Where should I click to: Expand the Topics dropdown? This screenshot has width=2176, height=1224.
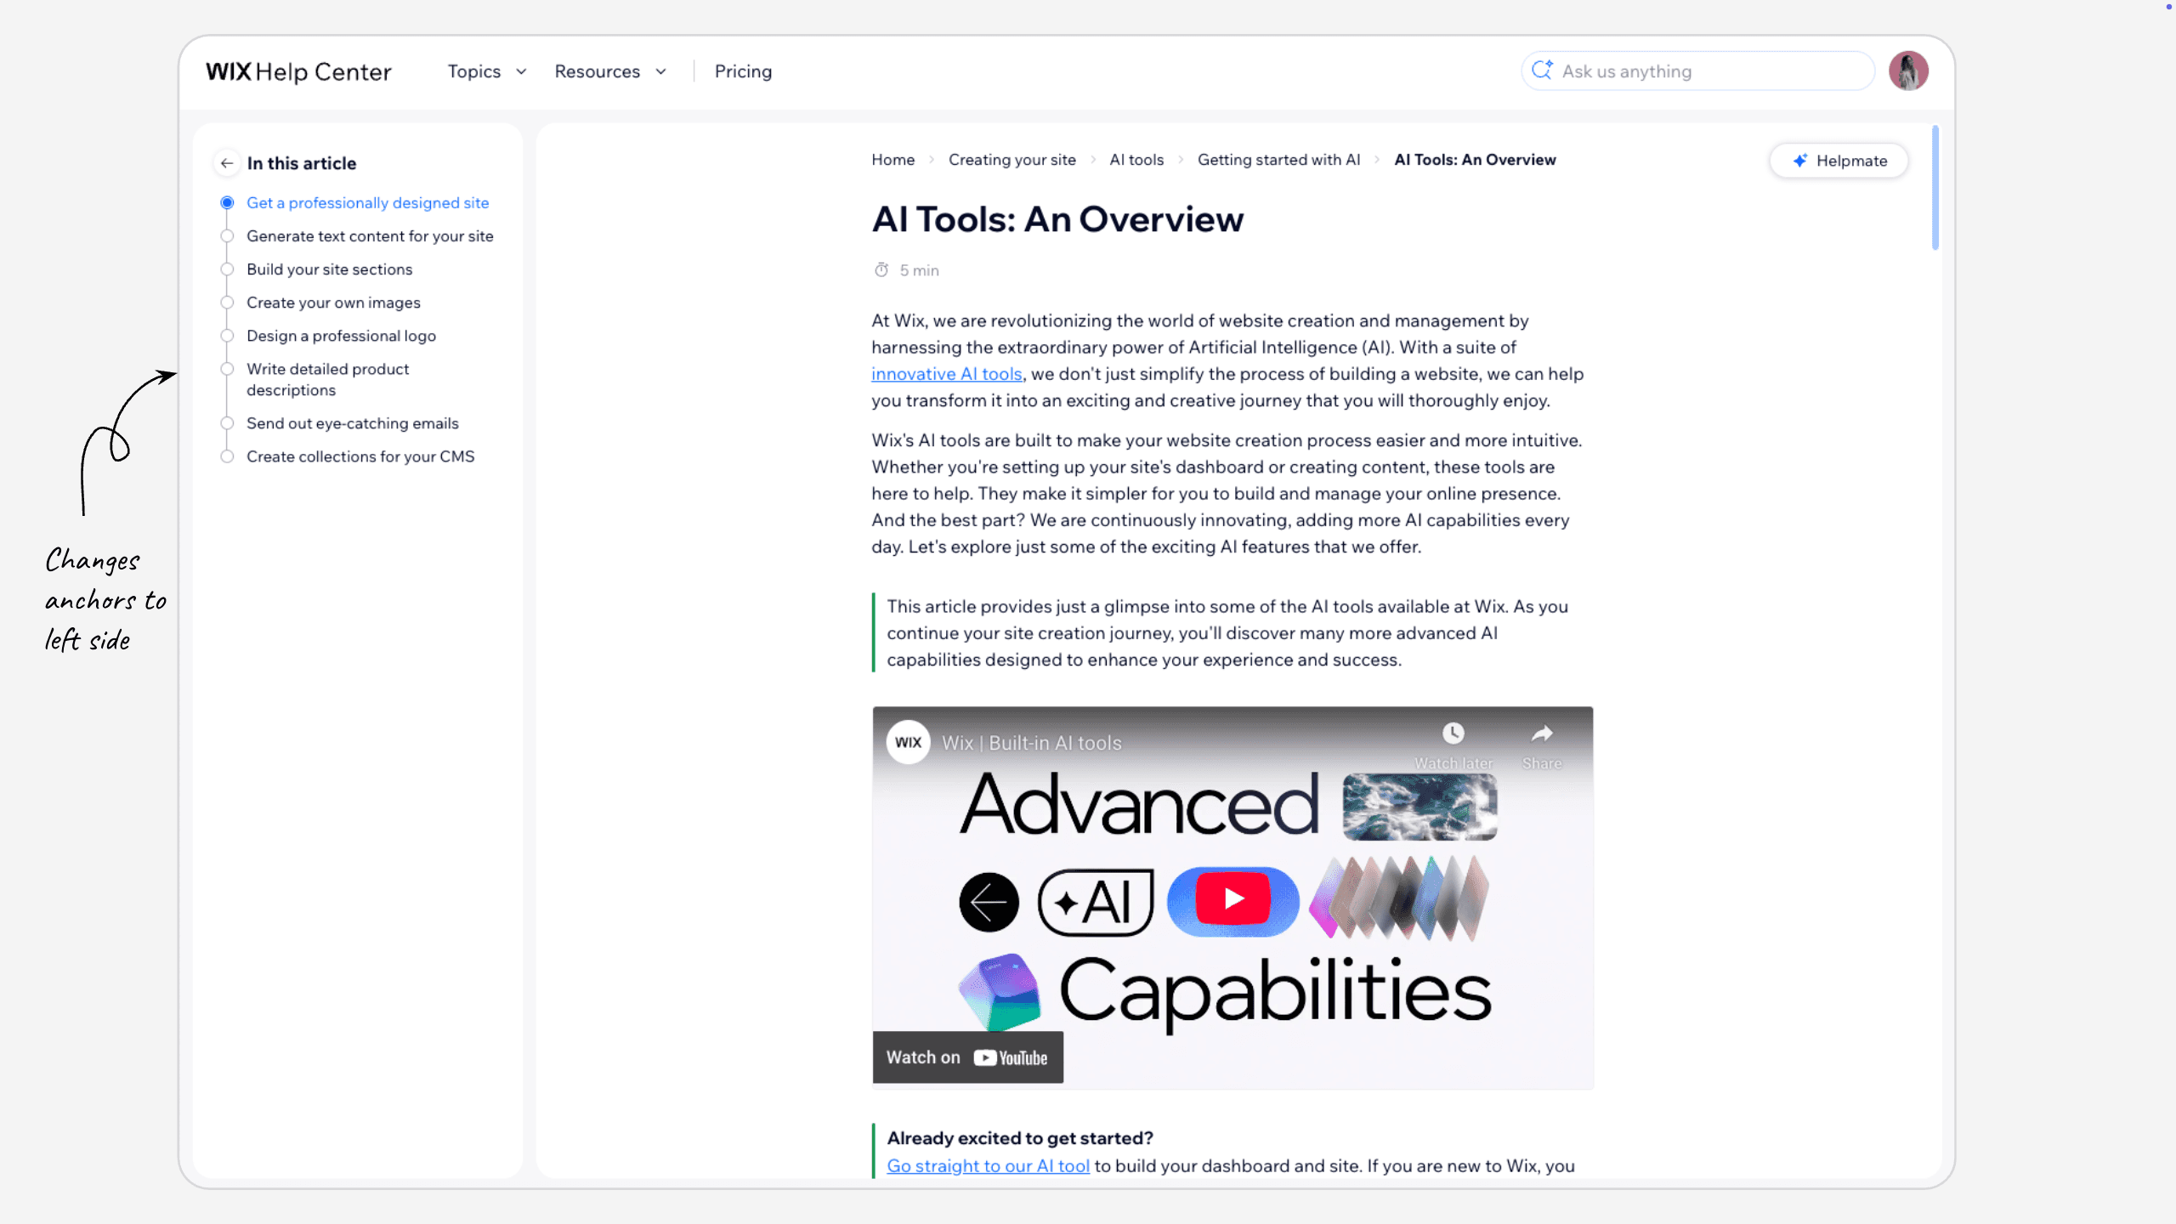(x=487, y=71)
